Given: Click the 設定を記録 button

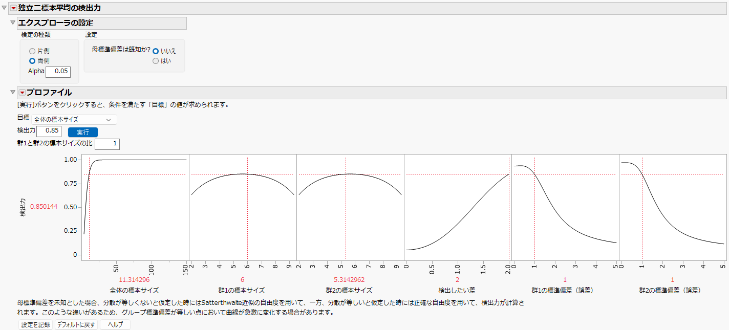Looking at the screenshot, I should click(x=35, y=325).
